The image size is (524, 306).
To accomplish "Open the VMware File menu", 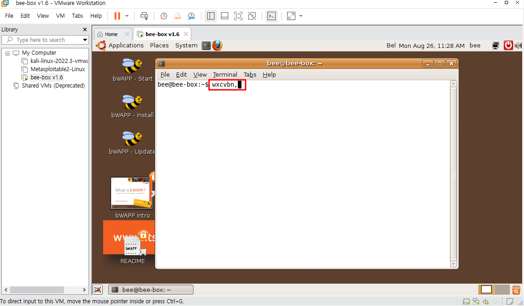I will click(x=9, y=16).
